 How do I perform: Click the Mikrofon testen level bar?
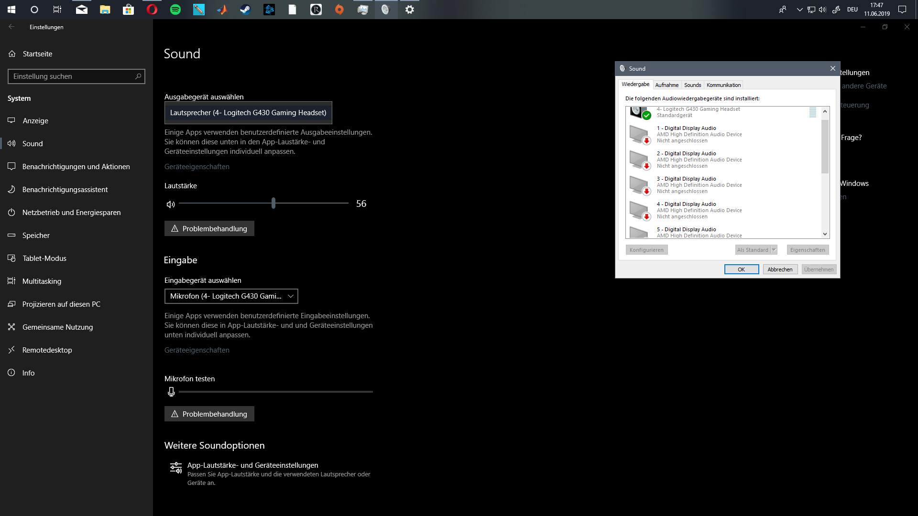[276, 392]
